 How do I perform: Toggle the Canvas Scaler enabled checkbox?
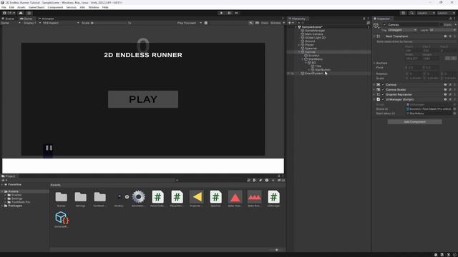[383, 89]
